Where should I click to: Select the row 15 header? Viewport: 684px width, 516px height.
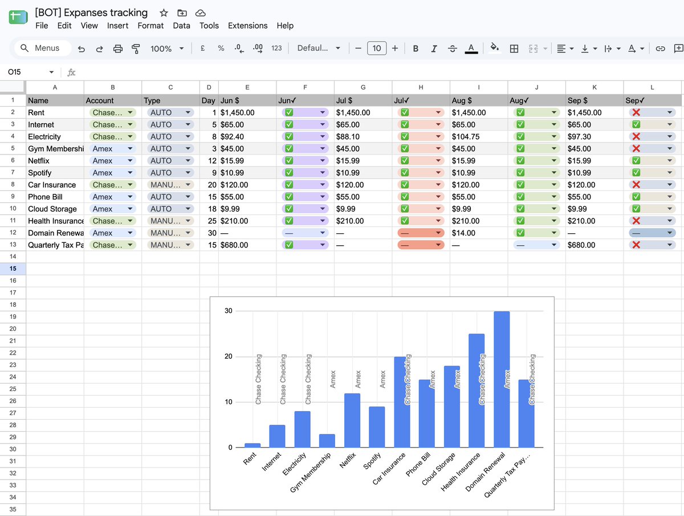tap(13, 269)
